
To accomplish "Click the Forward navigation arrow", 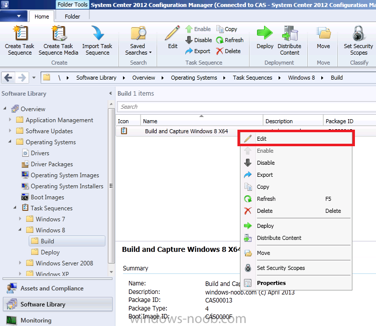I will (x=22, y=78).
